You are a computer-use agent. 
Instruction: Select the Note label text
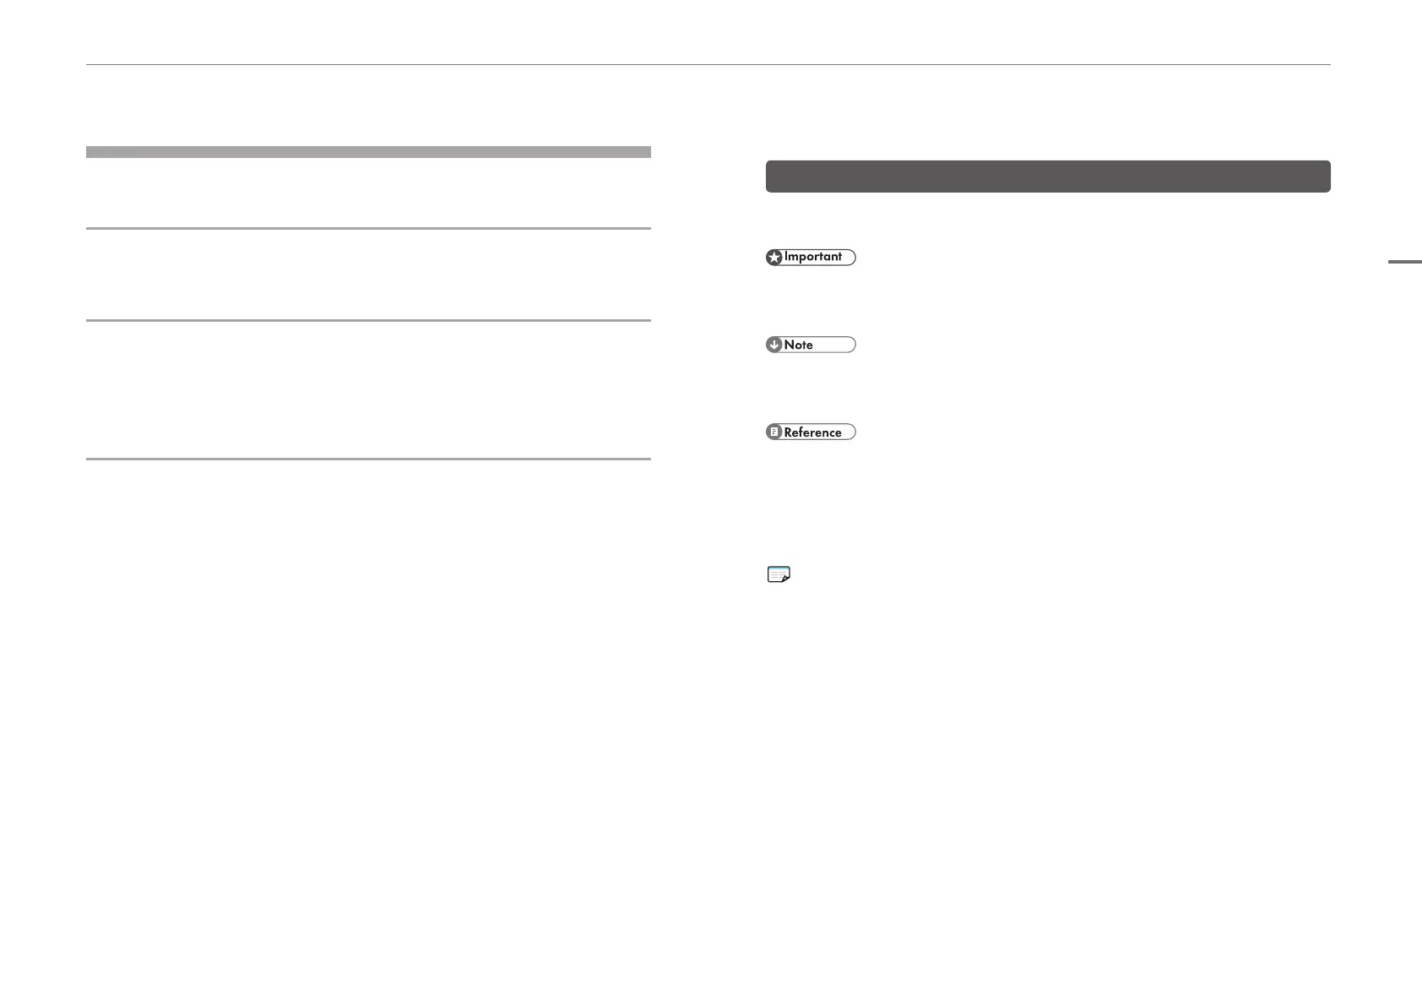point(799,345)
